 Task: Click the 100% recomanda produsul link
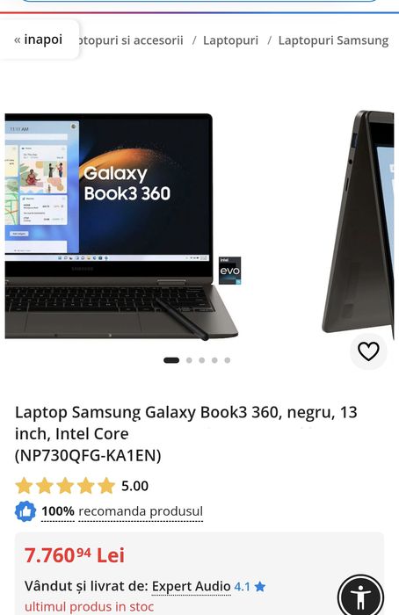coord(122,511)
